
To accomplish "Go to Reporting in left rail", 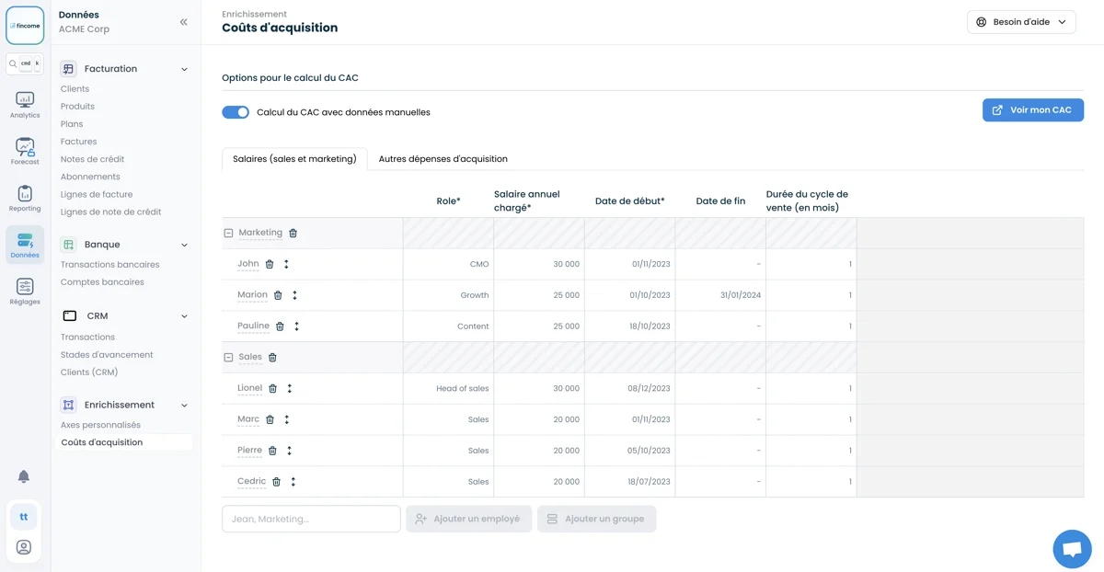I will (x=25, y=199).
